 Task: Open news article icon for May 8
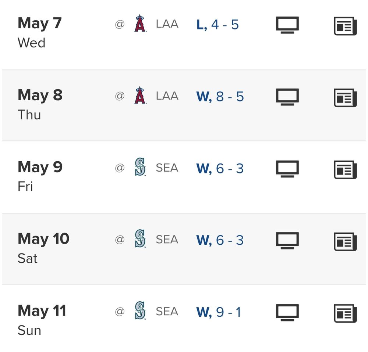tap(345, 98)
